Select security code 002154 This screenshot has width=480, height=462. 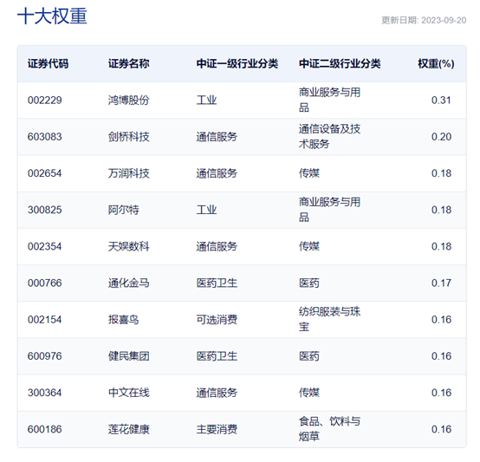(45, 320)
